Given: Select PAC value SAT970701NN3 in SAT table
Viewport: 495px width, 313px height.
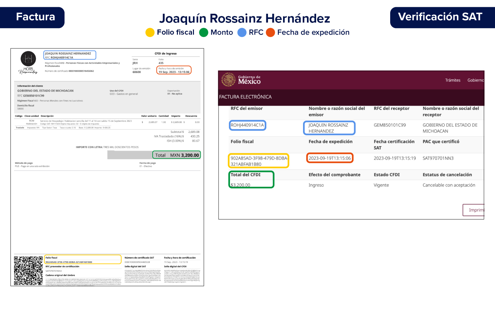Looking at the screenshot, I should tap(438, 158).
